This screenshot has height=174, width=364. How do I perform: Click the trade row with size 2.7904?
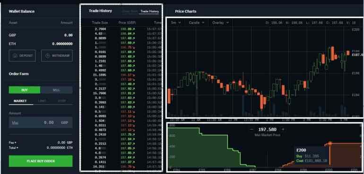(x=121, y=29)
